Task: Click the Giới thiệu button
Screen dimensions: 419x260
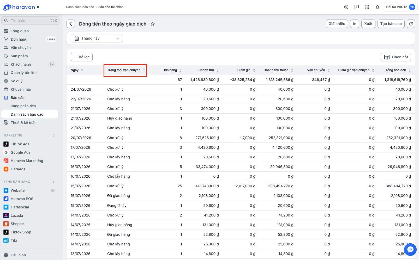Action: [337, 24]
